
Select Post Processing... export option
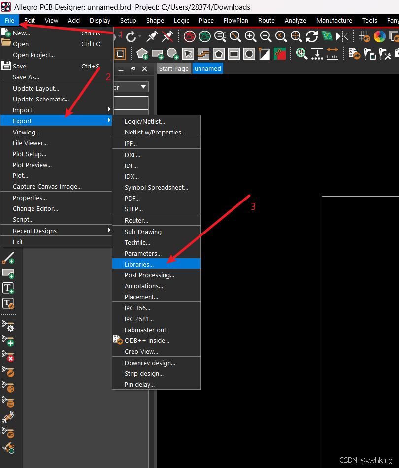point(156,275)
